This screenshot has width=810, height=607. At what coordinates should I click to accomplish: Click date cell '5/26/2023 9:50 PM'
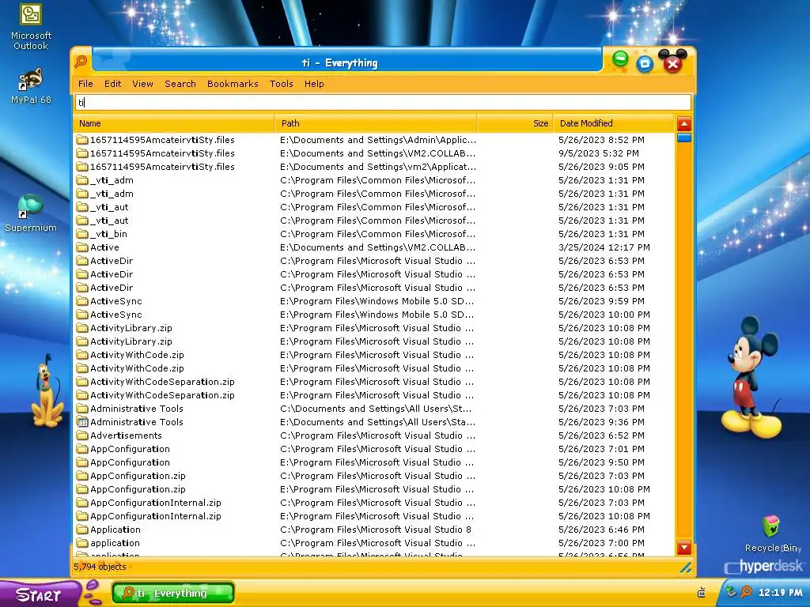[601, 462]
